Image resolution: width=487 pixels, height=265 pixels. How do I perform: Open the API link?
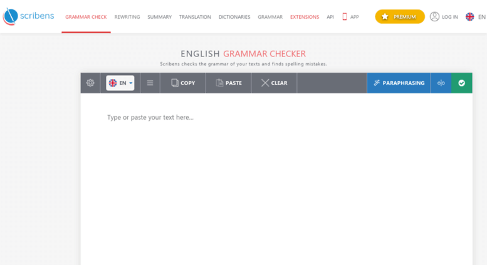pos(330,17)
